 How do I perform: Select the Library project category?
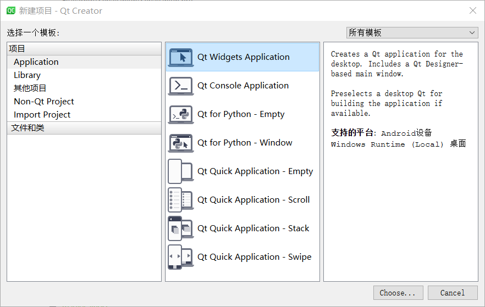[x=27, y=75]
